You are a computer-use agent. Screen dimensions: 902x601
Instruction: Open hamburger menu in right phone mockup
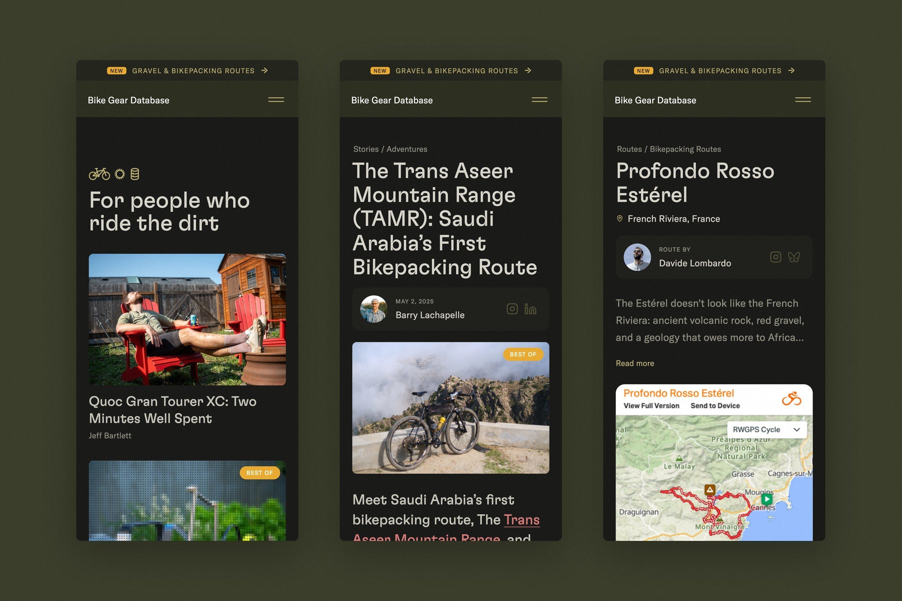coord(803,100)
